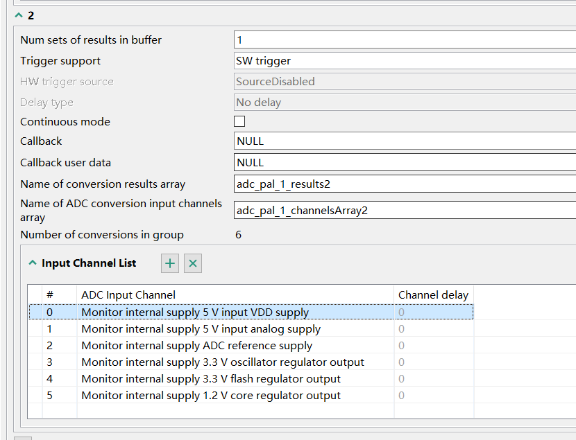Remove selected channel with X icon
The height and width of the screenshot is (440, 576).
pos(193,263)
